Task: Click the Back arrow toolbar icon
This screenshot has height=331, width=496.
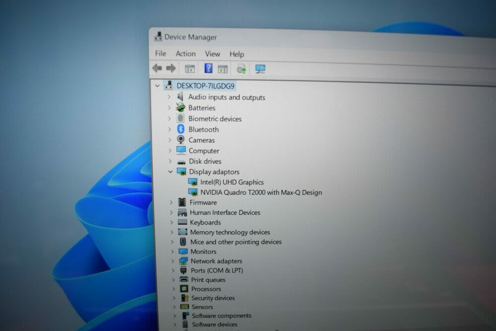Action: coord(157,68)
